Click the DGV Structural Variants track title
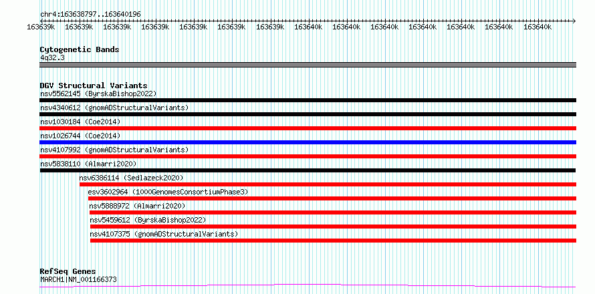This screenshot has height=294, width=595. tap(94, 86)
